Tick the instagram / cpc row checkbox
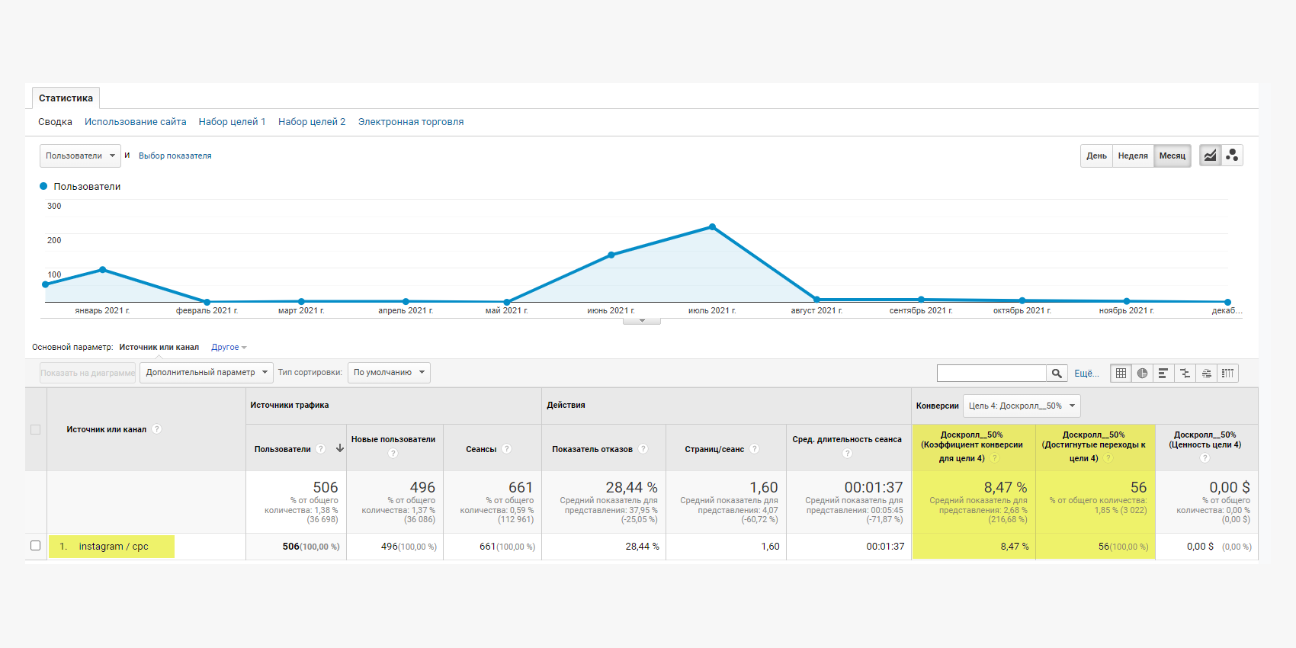Screen dimensions: 1296x648 35,546
